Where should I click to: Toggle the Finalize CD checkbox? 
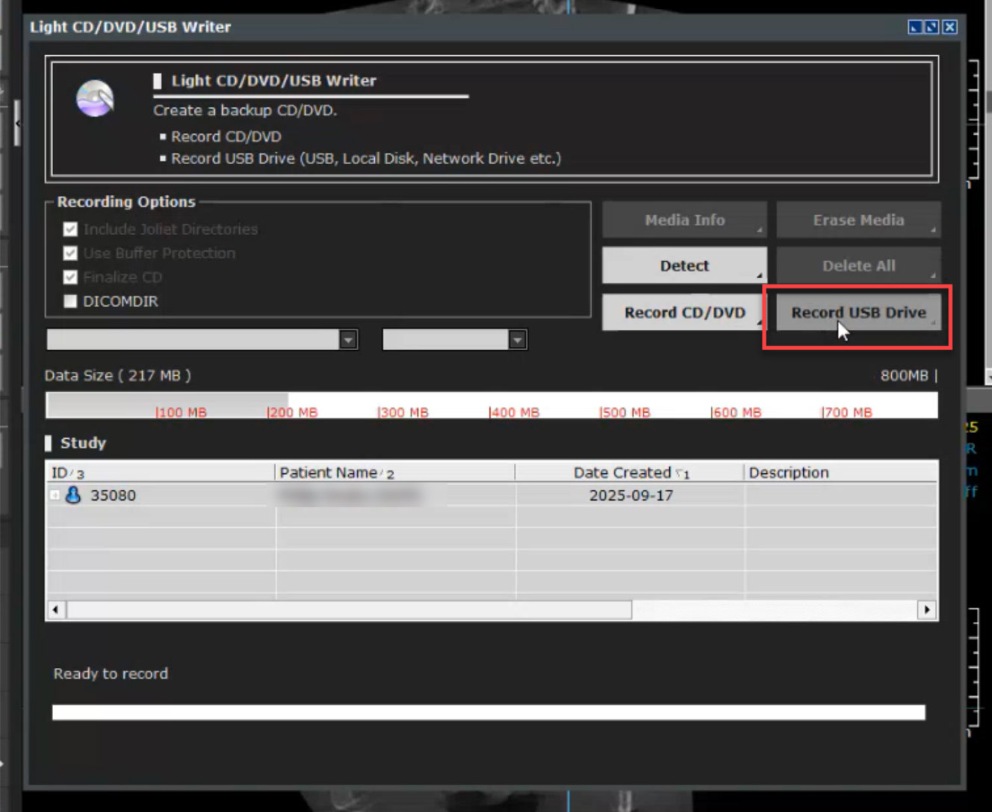click(x=70, y=277)
